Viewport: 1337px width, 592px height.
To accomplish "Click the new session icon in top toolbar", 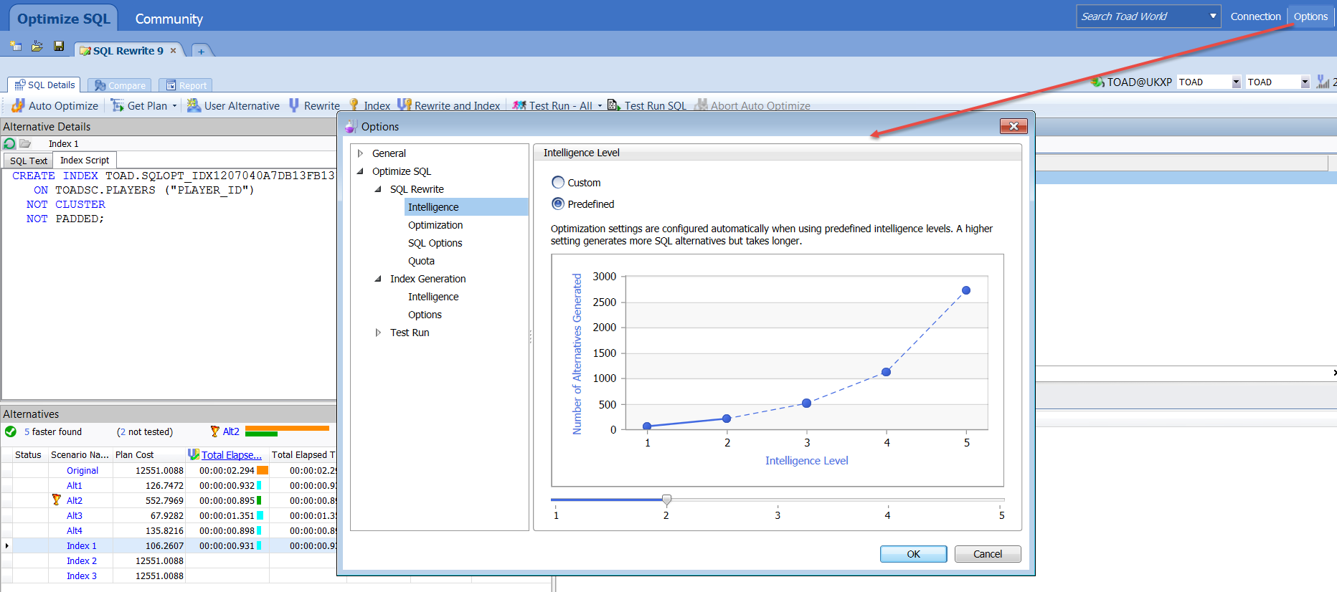I will 16,47.
